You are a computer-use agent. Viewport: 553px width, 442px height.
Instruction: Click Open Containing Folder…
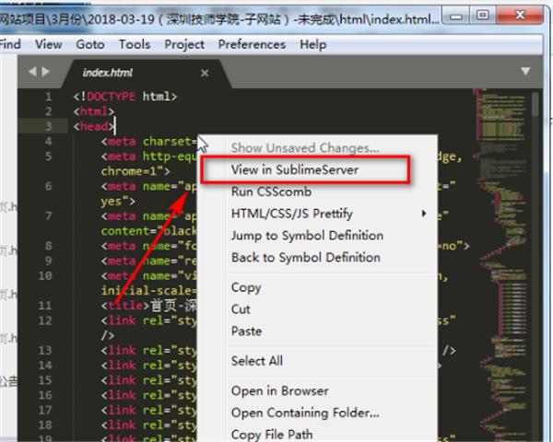click(x=305, y=413)
